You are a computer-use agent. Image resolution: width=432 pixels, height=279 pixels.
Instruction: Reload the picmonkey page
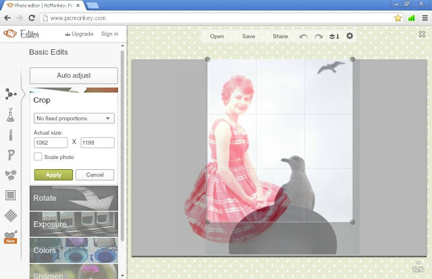(32, 18)
